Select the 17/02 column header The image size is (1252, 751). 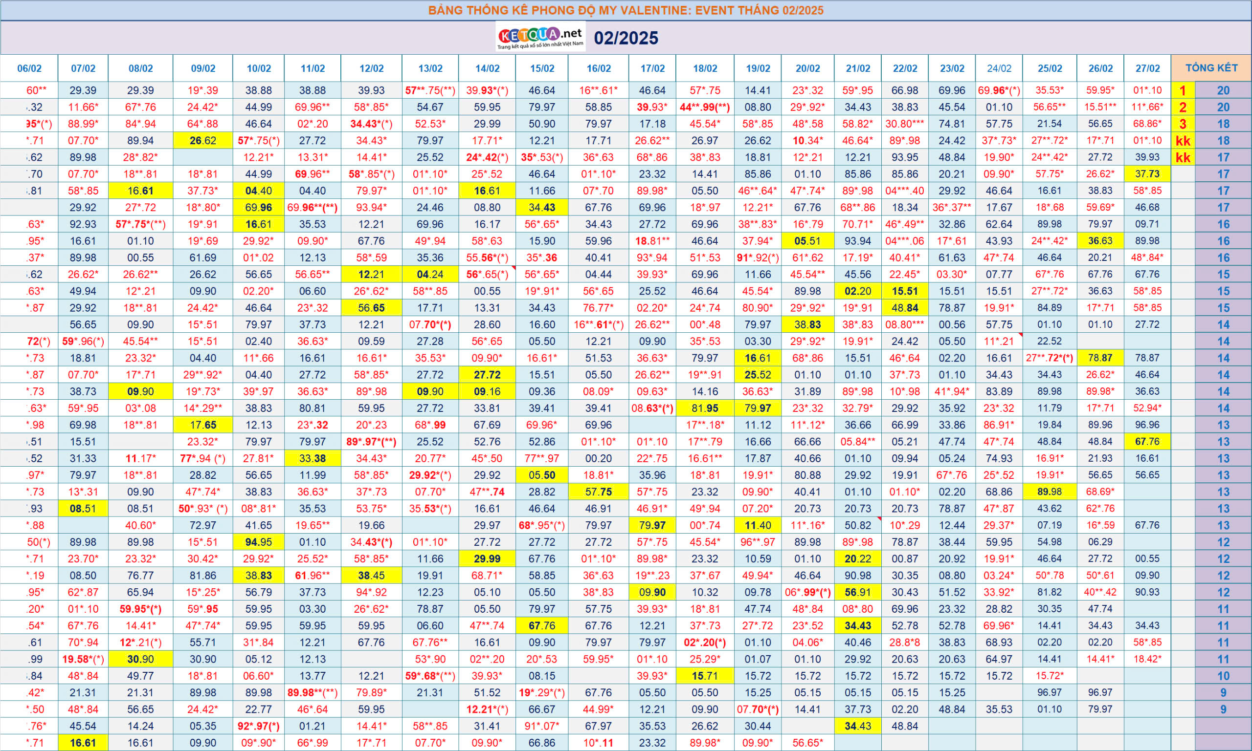click(652, 68)
